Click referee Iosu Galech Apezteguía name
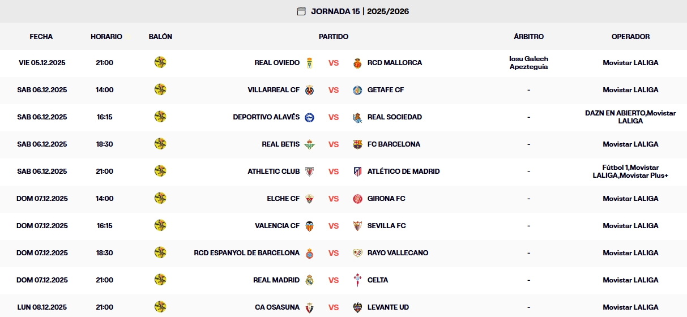The height and width of the screenshot is (317, 687). point(528,63)
